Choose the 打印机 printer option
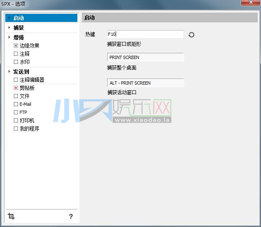 point(16,120)
